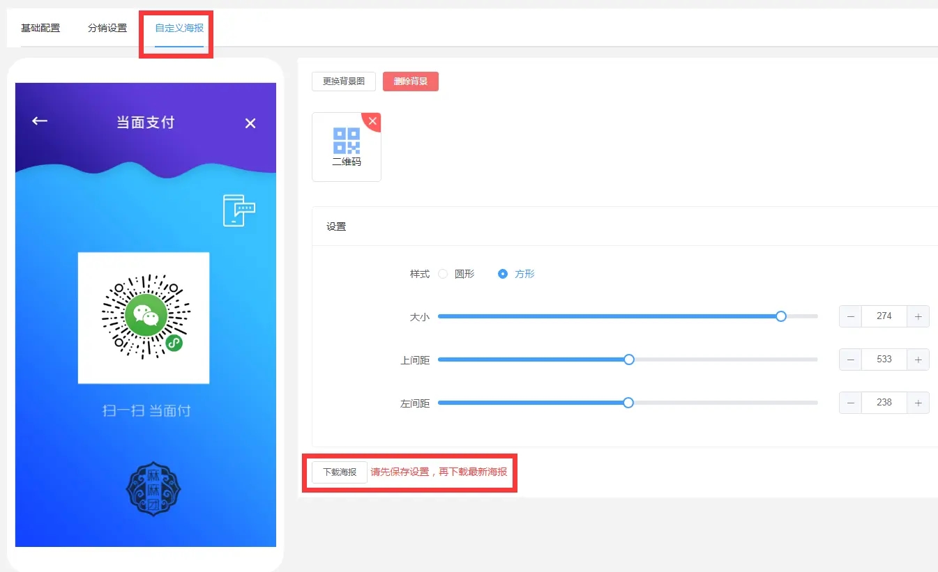Switch to the 分销设置 tab
The height and width of the screenshot is (572, 938).
pos(107,28)
